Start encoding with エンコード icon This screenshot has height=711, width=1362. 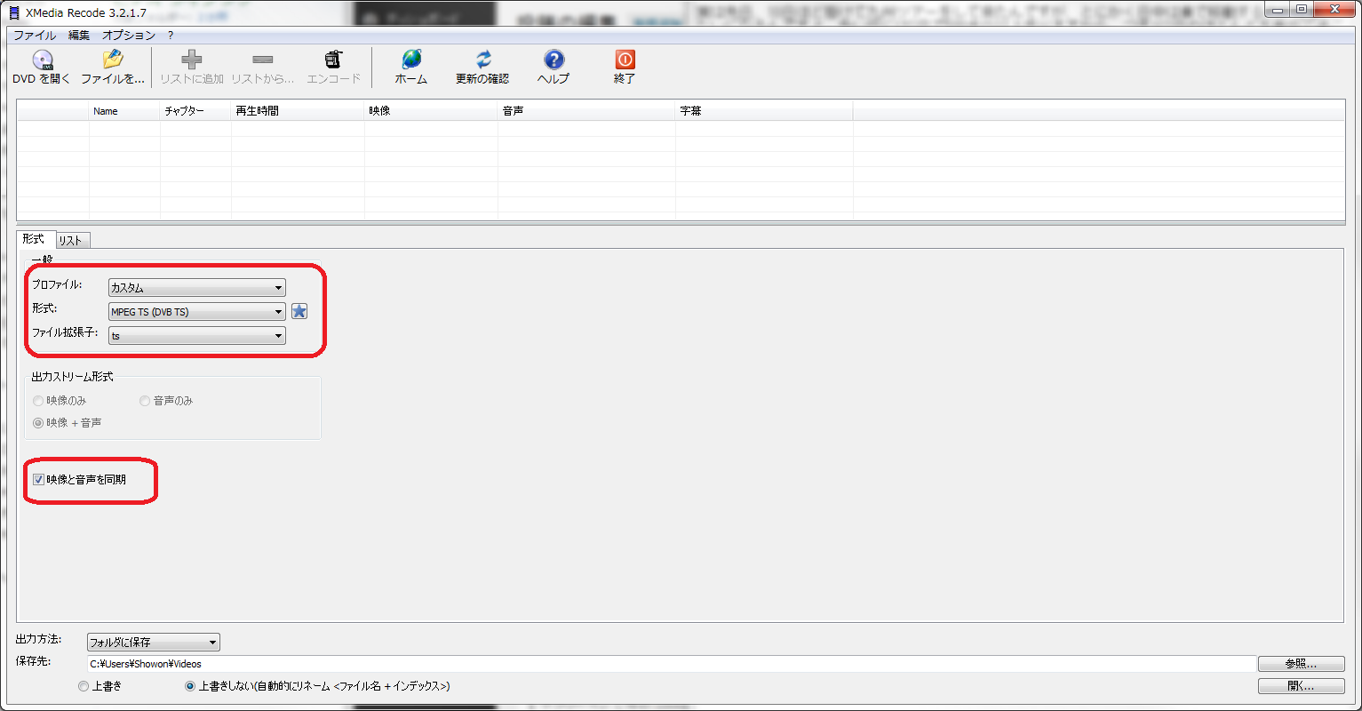(333, 60)
